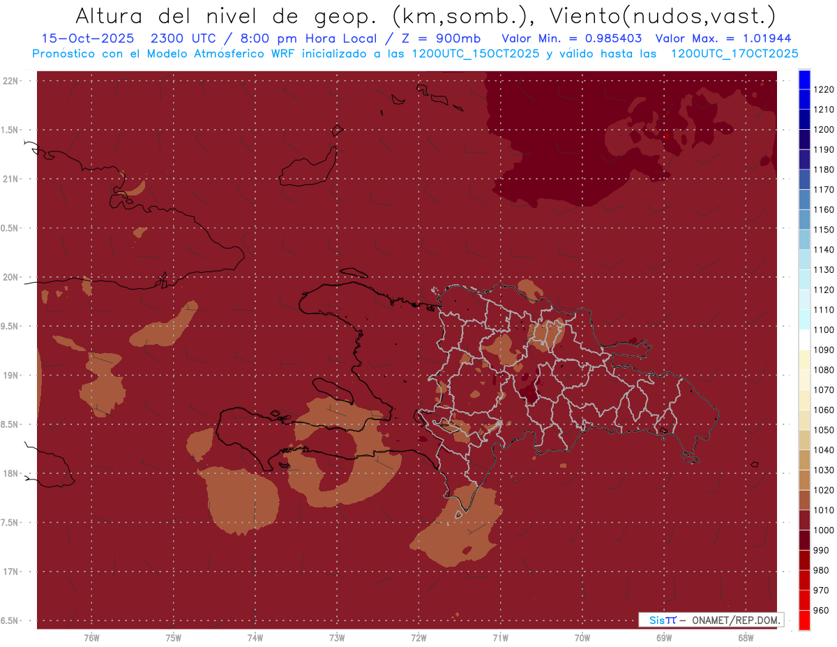This screenshot has width=837, height=647.
Task: Click the legend value '1010'
Action: [825, 510]
